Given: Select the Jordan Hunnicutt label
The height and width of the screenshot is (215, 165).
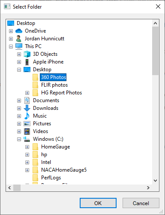Looking at the screenshot, I should click(x=45, y=39).
